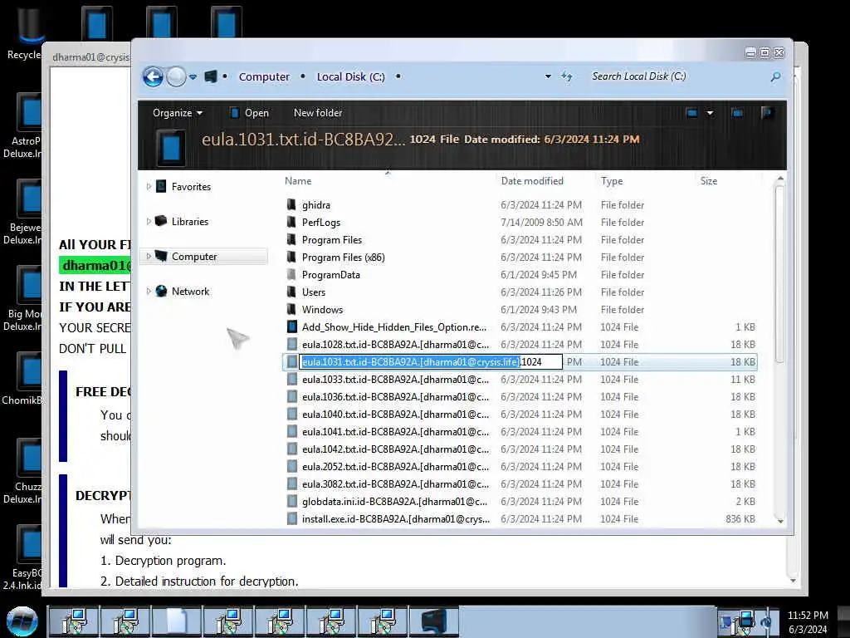Select the eula.1033.txt encrypted file icon
This screenshot has height=638, width=850.
click(291, 379)
